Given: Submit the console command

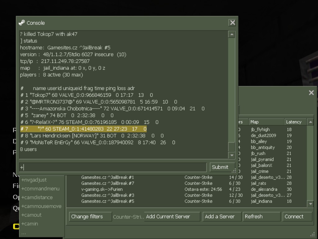Looking at the screenshot, I should pos(222,167).
